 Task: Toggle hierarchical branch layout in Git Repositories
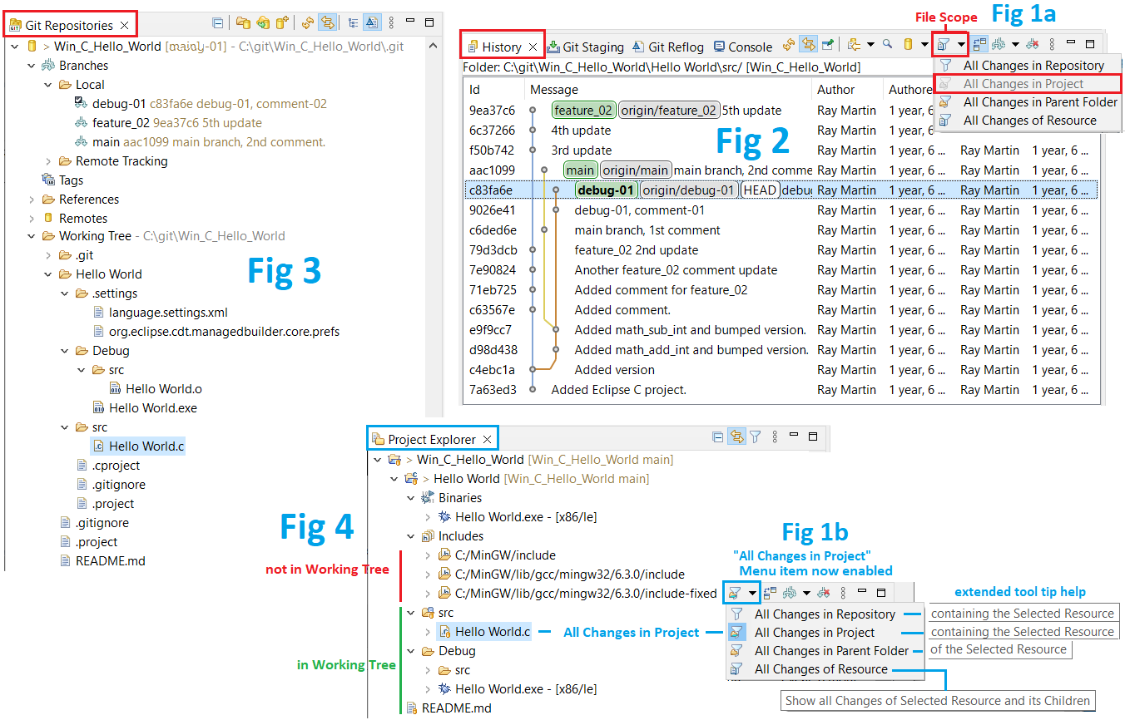point(353,22)
